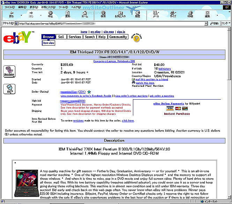
Task: Click the Stop (中止) toolbar icon
Action: (x=51, y=15)
